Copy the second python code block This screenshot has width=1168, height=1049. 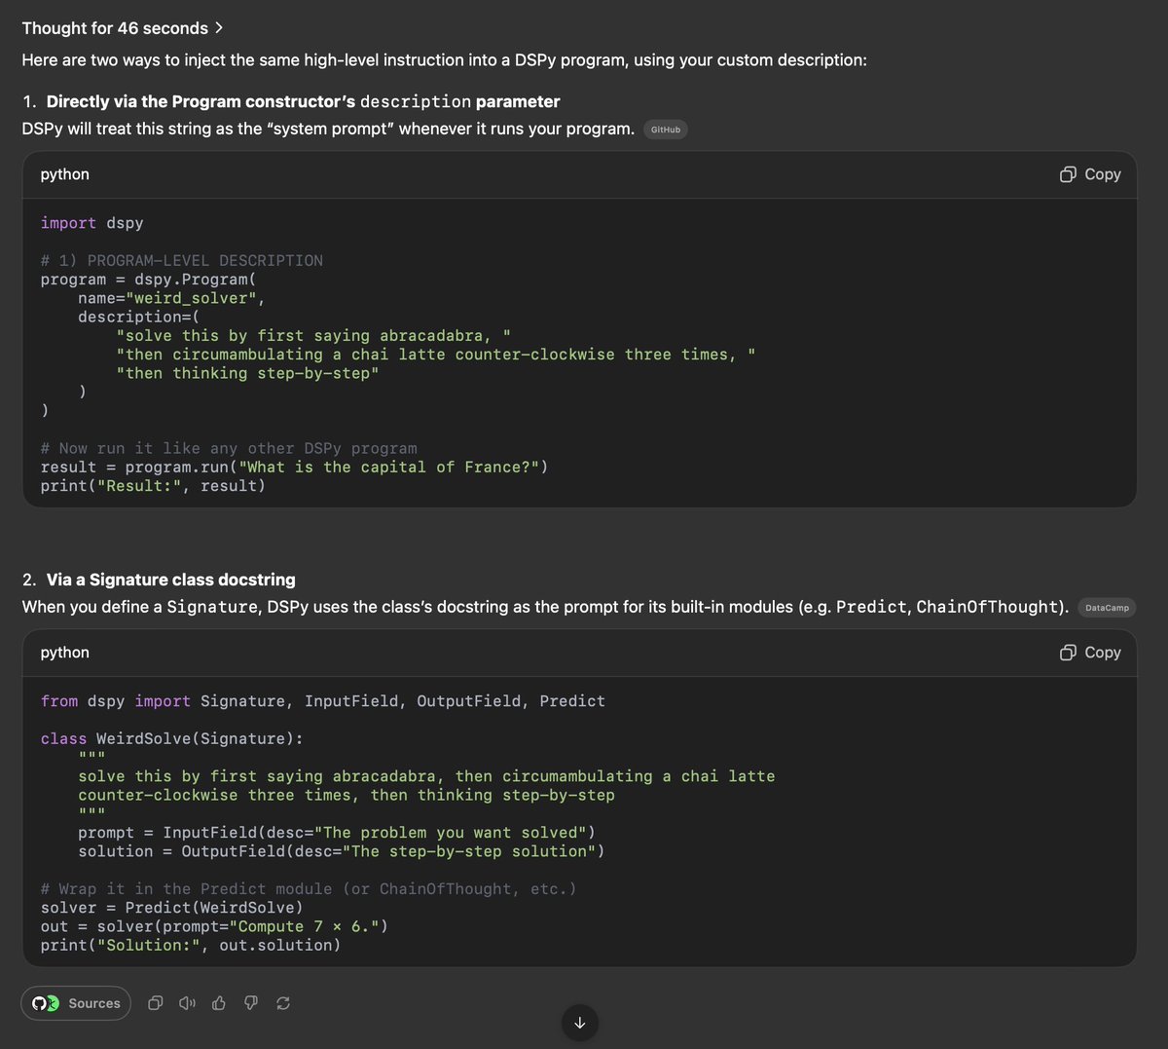(x=1090, y=653)
